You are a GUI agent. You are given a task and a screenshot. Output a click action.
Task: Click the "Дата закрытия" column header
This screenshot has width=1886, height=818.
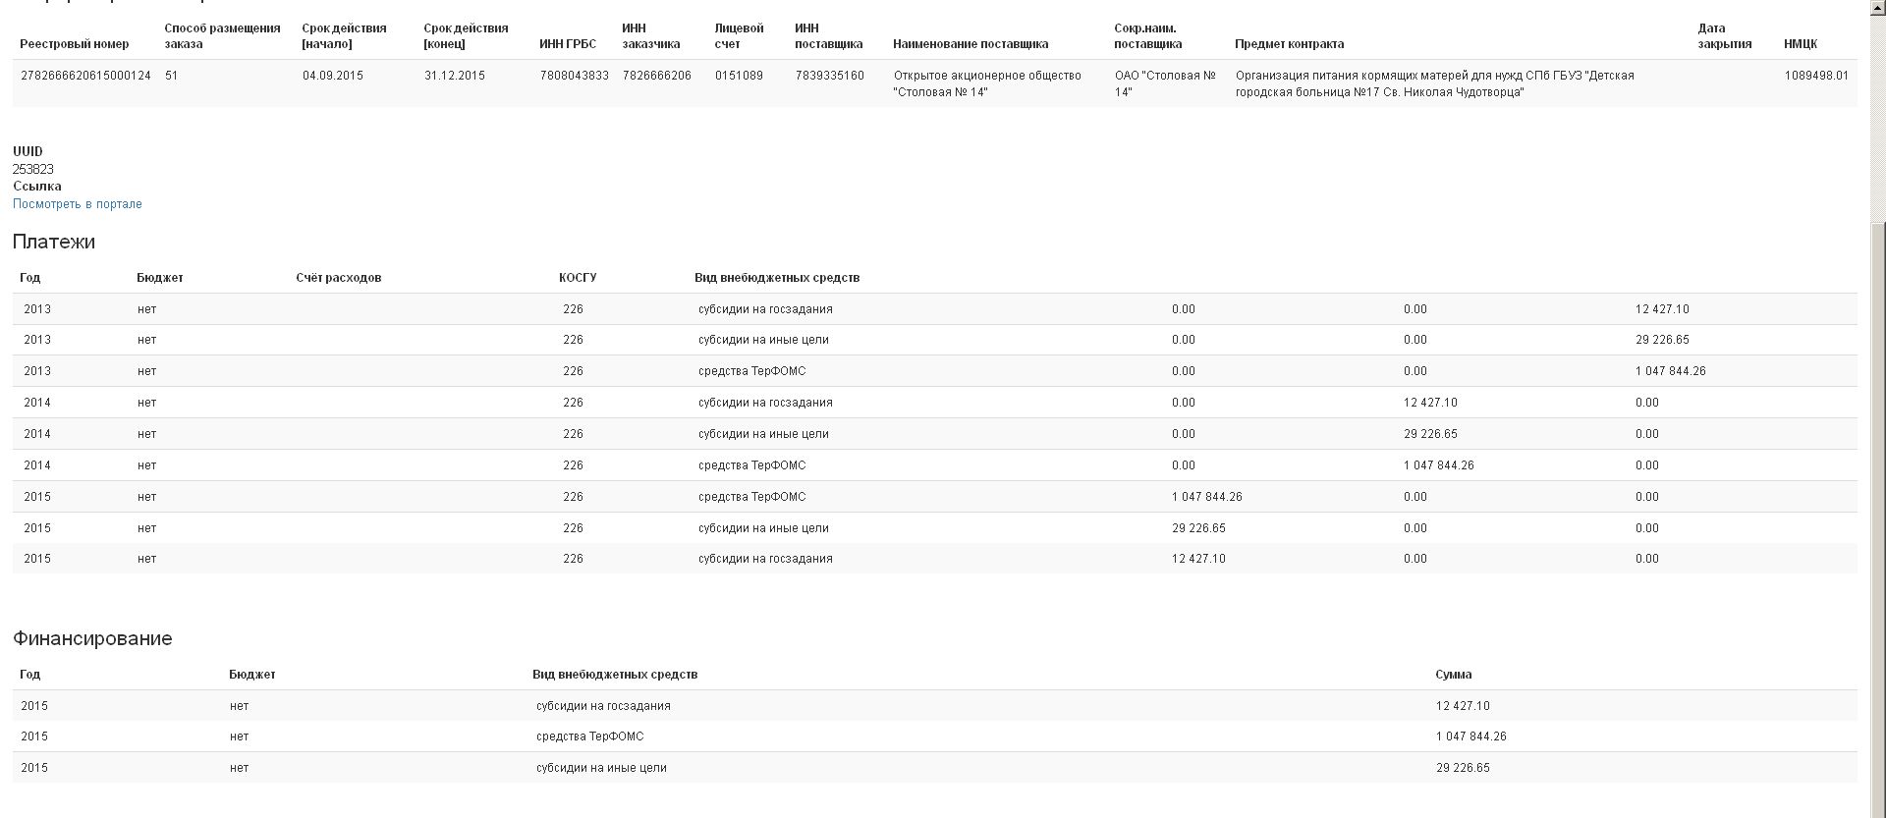coord(1725,36)
